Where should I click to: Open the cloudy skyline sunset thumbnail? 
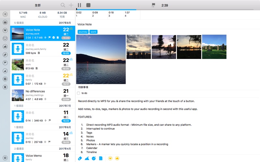tap(139, 47)
